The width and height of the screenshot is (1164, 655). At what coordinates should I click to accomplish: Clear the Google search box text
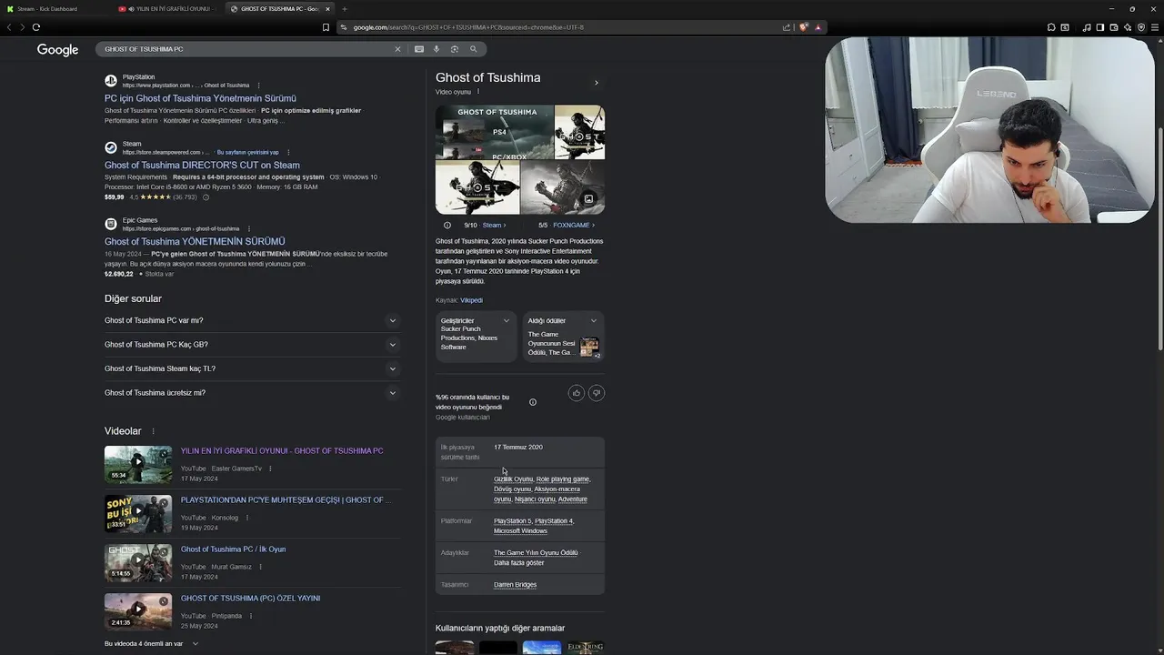pyautogui.click(x=397, y=49)
